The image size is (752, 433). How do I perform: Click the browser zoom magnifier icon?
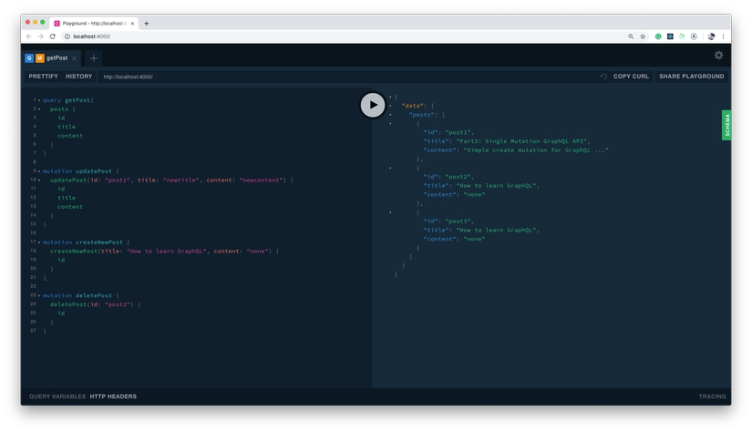click(630, 36)
